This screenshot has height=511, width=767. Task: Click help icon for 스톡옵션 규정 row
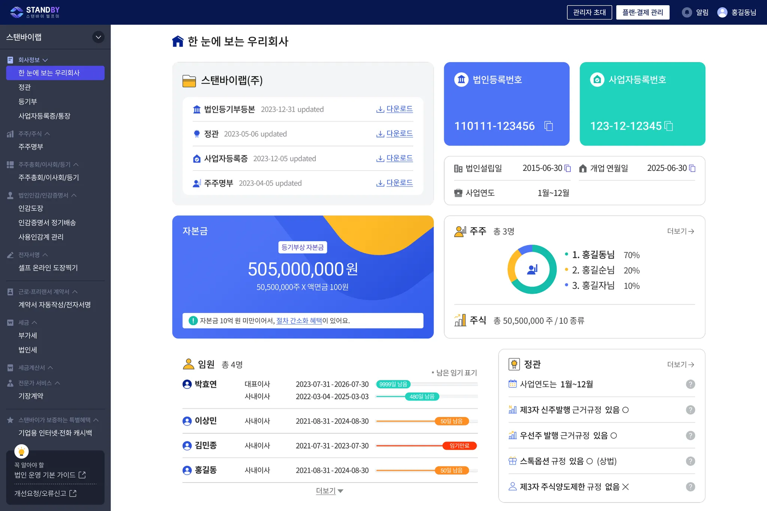click(690, 461)
